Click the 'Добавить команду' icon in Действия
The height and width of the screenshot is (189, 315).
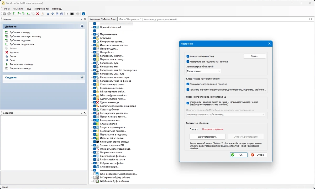tap(7, 32)
